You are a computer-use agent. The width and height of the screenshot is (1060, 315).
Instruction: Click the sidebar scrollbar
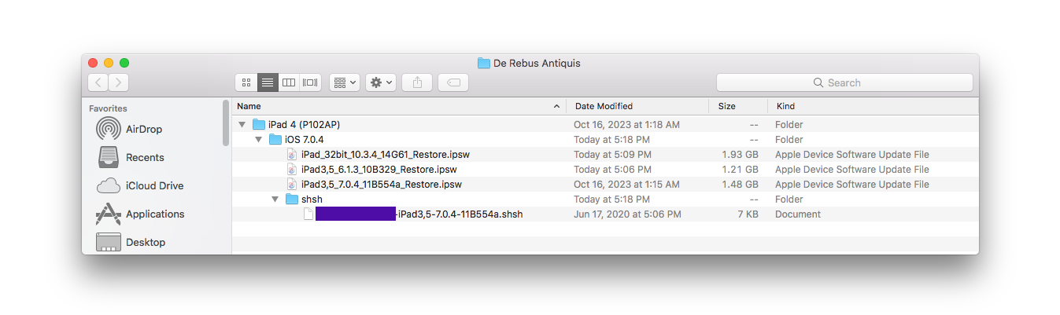[x=226, y=123]
